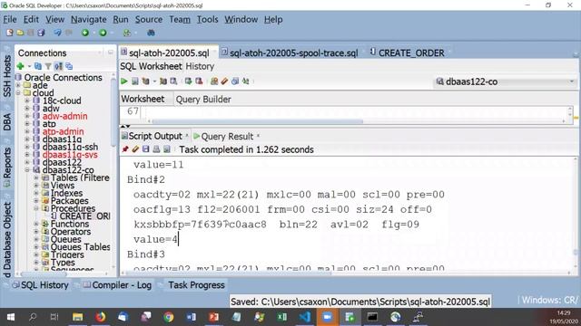Click the Save All icon in main toolbar
This screenshot has width=581, height=326.
pyautogui.click(x=41, y=33)
